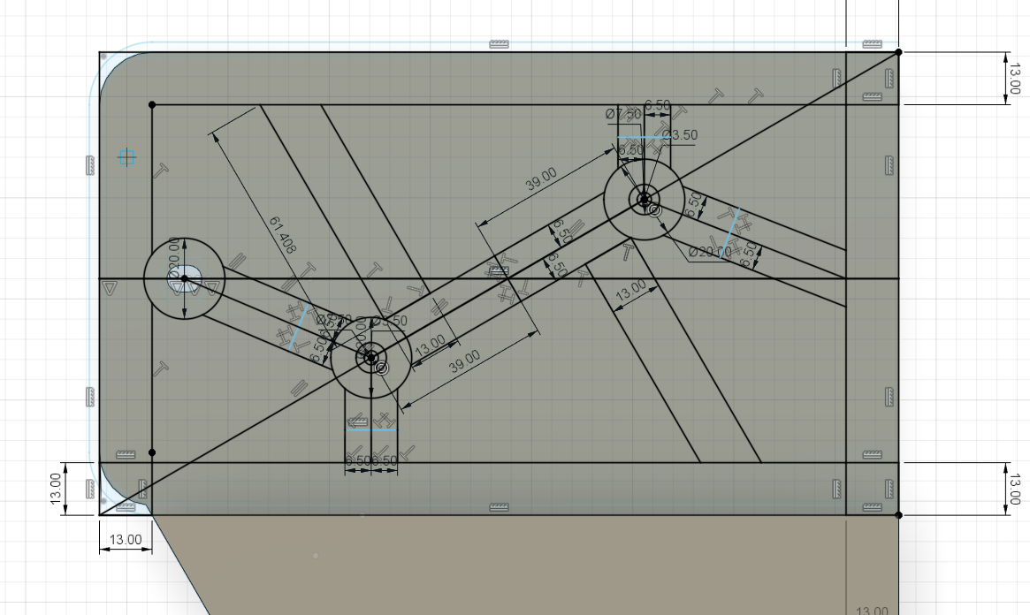Select the lower vertical constraint icon on the right edge
The height and width of the screenshot is (615, 1030).
click(889, 397)
